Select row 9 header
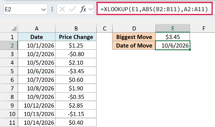The image size is (215, 127). [x=9, y=105]
